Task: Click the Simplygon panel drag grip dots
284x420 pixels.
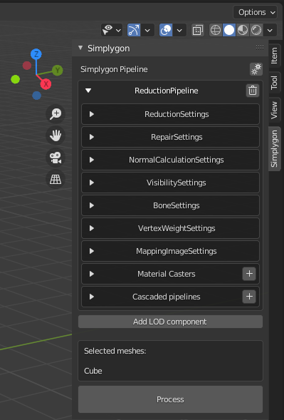Action: (x=260, y=47)
